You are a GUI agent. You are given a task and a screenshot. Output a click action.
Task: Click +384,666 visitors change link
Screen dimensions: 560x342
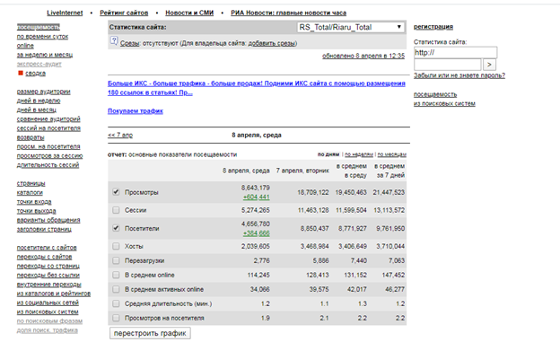pyautogui.click(x=256, y=233)
